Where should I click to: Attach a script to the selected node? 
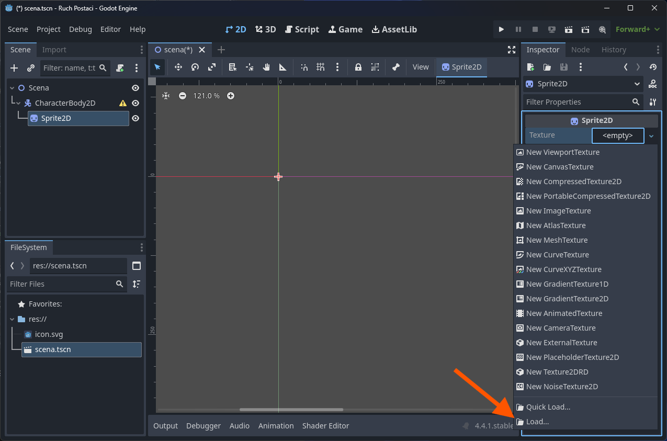[120, 68]
